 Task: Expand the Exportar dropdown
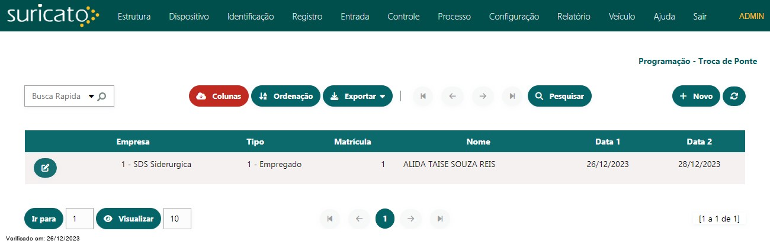point(358,96)
